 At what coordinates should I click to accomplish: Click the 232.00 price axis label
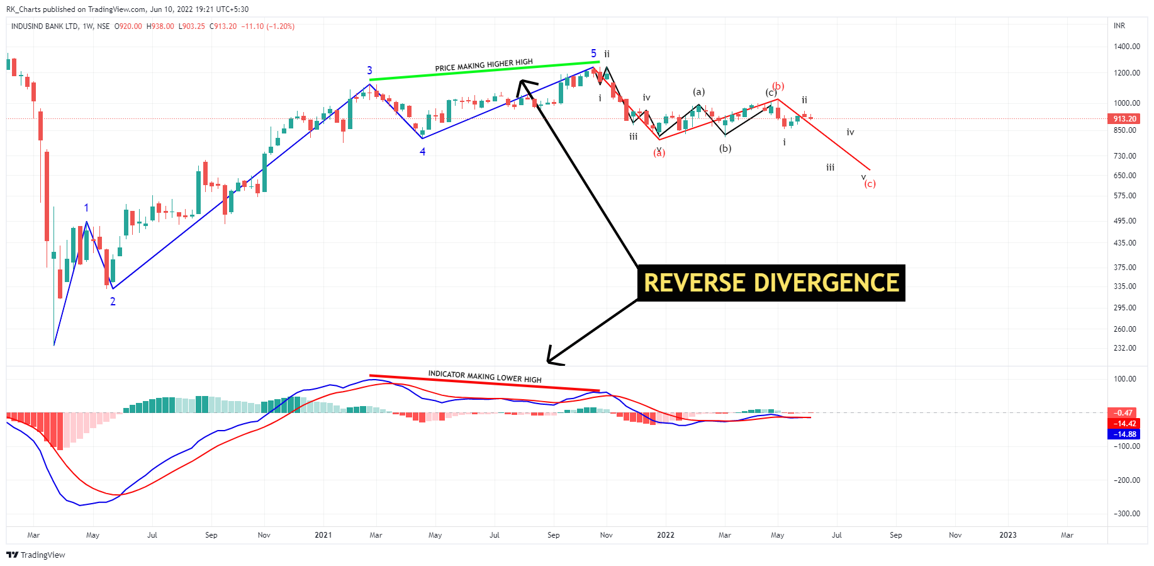tap(1125, 348)
